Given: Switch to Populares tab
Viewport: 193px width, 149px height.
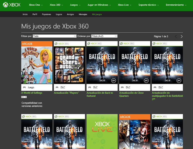Looking at the screenshot, I should (47, 14).
